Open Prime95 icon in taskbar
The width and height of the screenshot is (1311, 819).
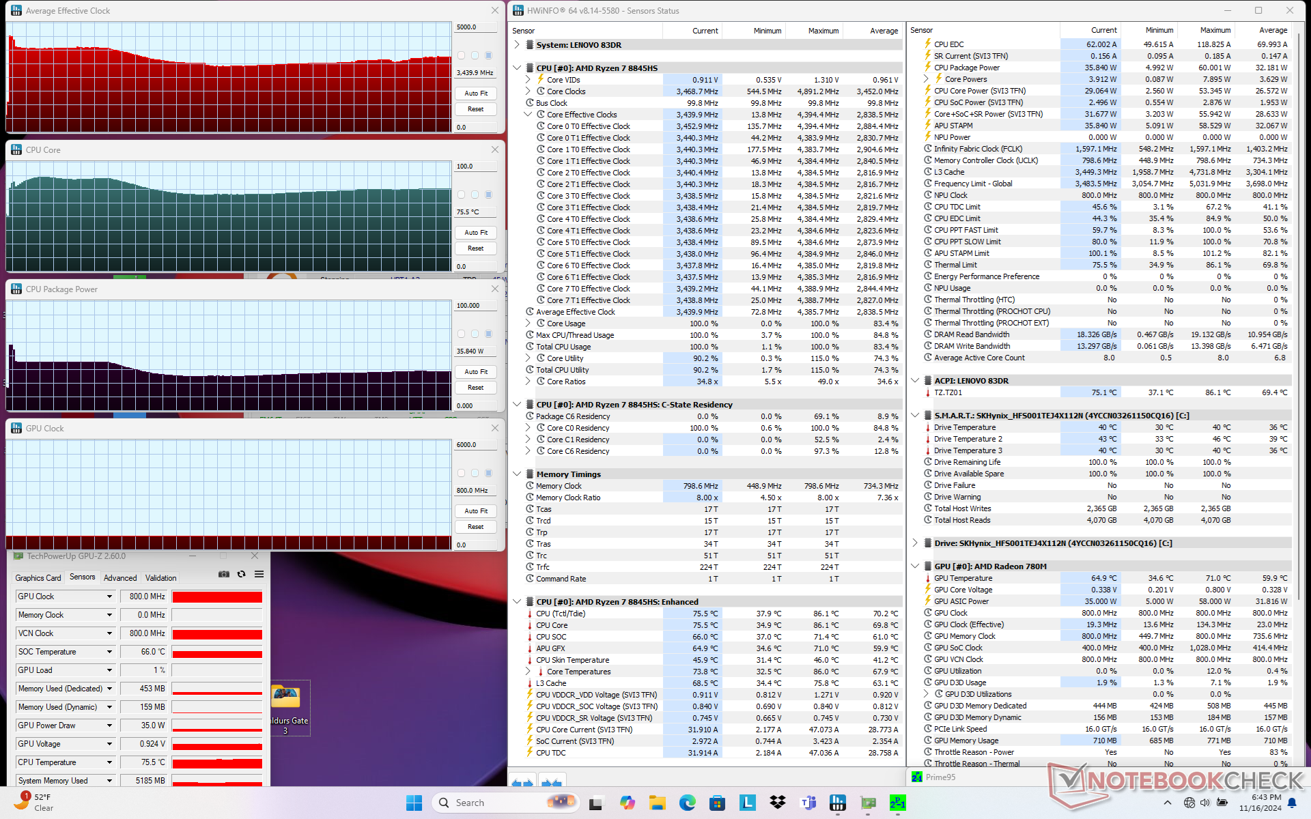pyautogui.click(x=898, y=803)
